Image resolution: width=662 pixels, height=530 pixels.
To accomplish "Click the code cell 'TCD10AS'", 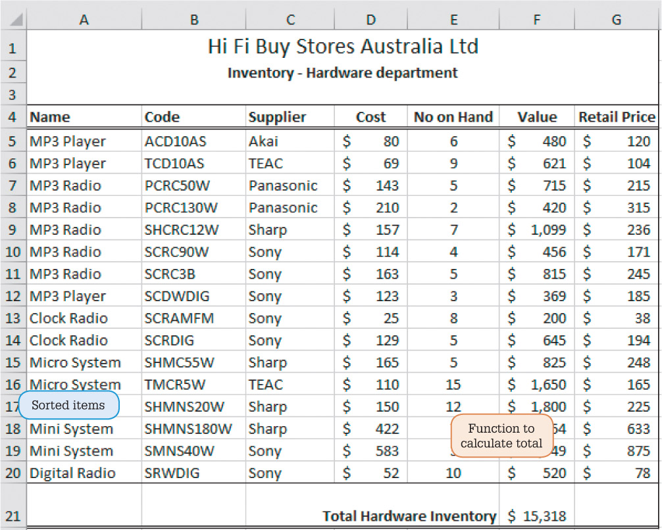I will [193, 163].
